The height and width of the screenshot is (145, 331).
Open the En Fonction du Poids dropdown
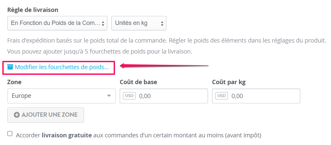point(57,23)
